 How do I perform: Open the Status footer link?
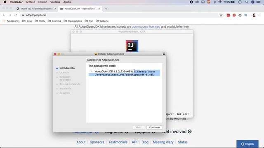182,142
